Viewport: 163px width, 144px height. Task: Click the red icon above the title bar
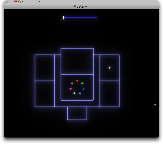pos(17,1)
